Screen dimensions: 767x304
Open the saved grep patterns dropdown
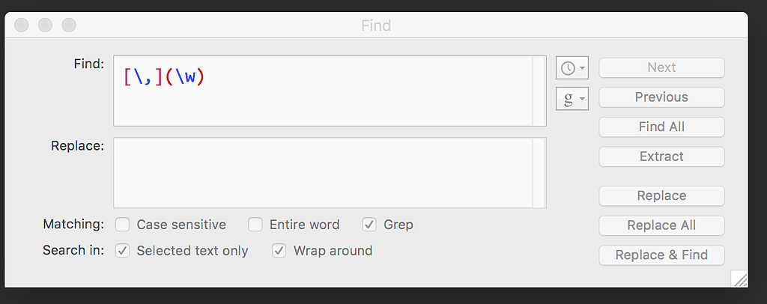click(572, 98)
